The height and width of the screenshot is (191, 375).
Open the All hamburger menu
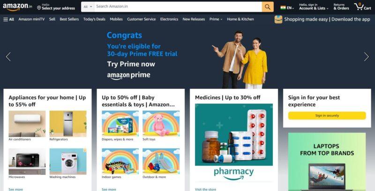coord(9,19)
